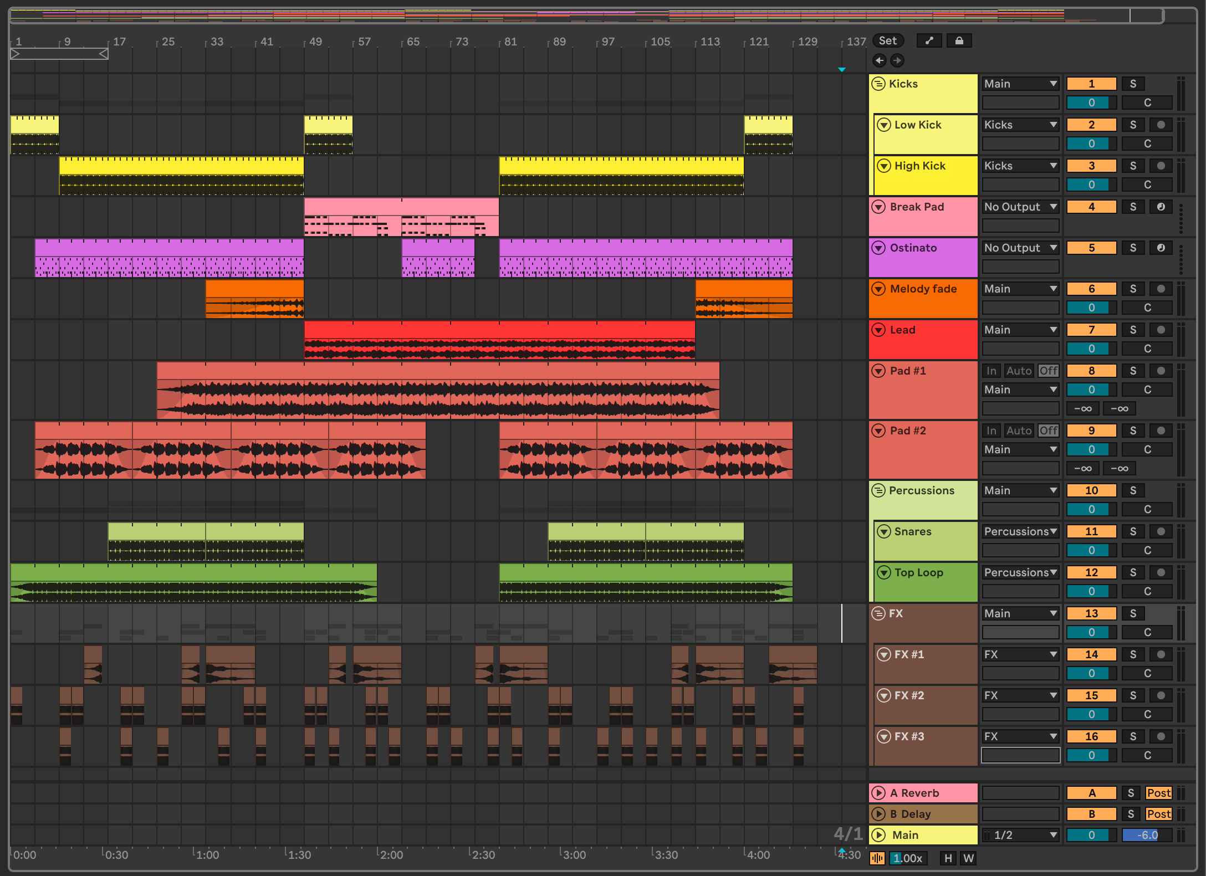The width and height of the screenshot is (1206, 876).
Task: Open Break Pad No Output dropdown
Action: tap(1021, 207)
